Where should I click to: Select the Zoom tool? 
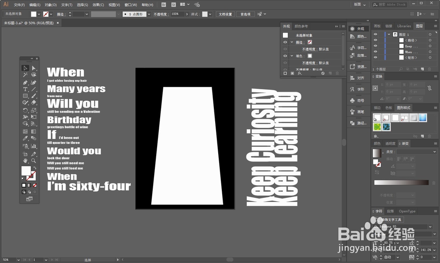point(34,161)
